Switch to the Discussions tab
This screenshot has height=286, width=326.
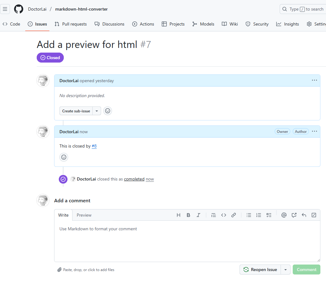109,24
